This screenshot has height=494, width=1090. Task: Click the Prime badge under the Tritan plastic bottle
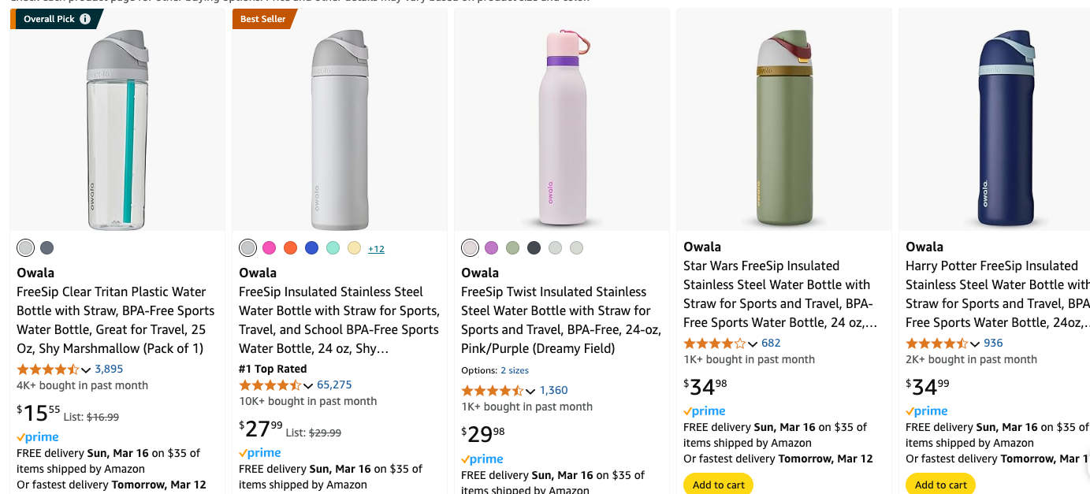tap(37, 436)
